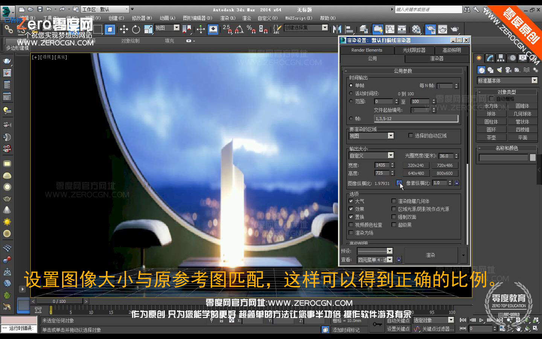
Task: Click the image aspect ratio lock icon
Action: point(399,183)
